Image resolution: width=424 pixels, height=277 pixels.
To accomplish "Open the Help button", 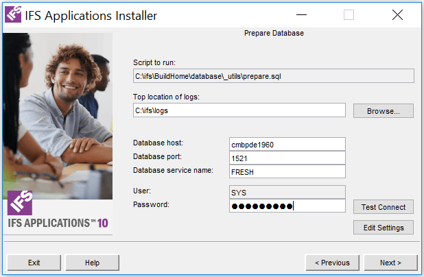I will click(92, 263).
